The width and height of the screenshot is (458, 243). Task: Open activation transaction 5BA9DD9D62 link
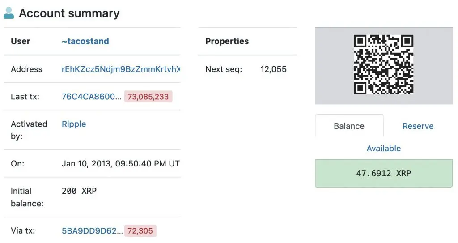click(x=92, y=231)
